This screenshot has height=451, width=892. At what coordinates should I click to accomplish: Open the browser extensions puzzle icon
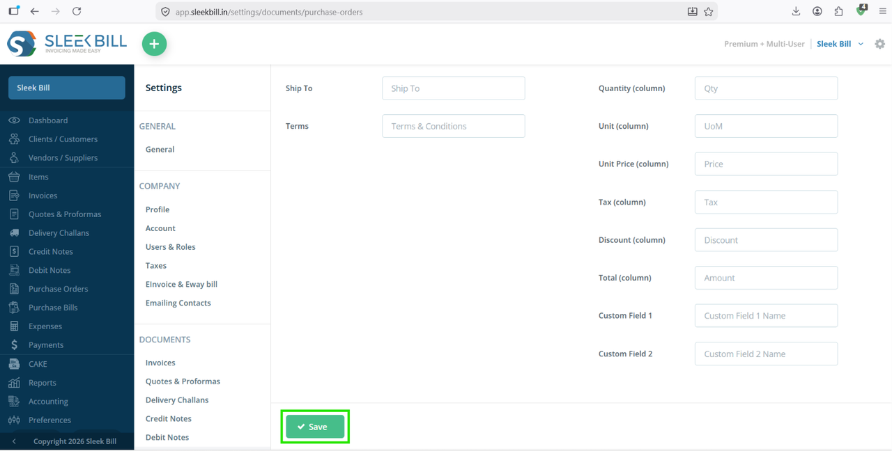pos(838,11)
